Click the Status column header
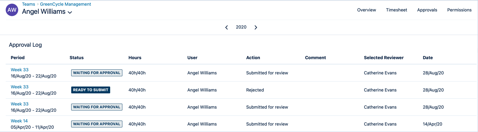Image resolution: width=478 pixels, height=132 pixels. click(77, 58)
